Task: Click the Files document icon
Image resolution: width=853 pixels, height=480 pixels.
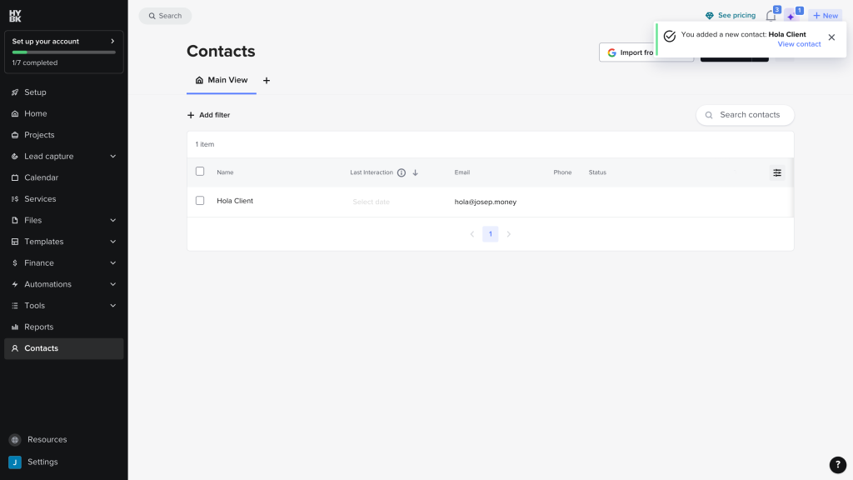Action: (15, 220)
